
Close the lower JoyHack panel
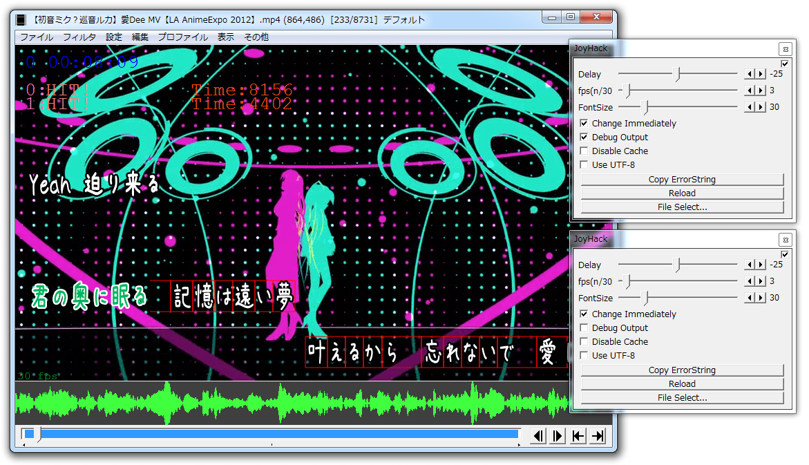point(786,240)
